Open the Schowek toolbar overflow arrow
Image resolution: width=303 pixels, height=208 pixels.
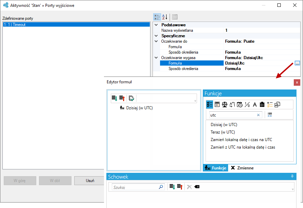[293, 190]
